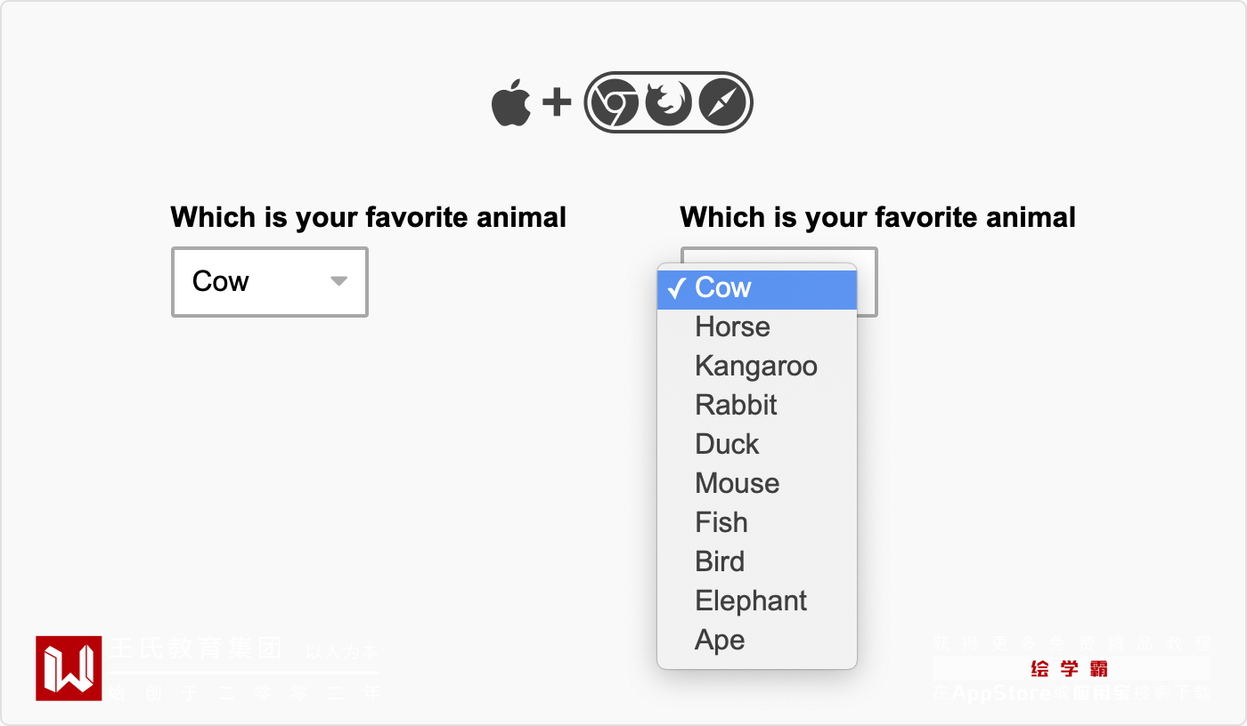This screenshot has width=1247, height=726.
Task: Click the red W logo icon
Action: (69, 668)
